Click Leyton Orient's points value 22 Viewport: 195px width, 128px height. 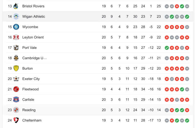159,37
